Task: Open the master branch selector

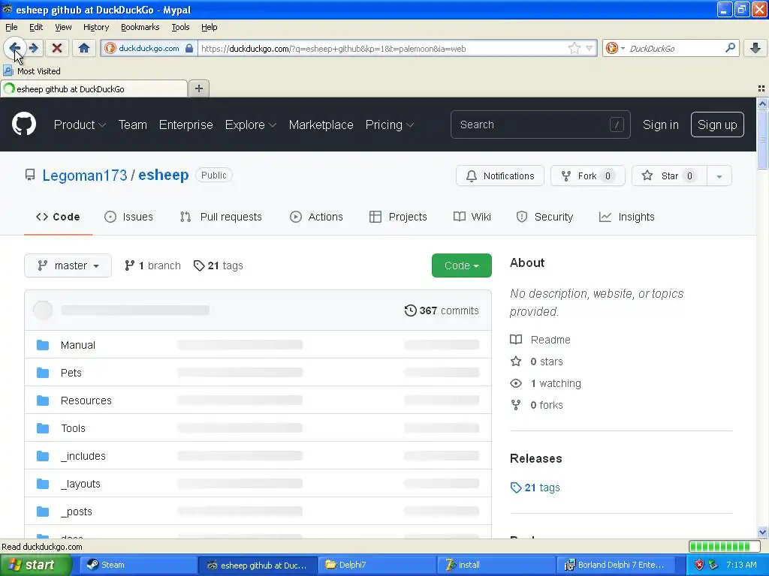Action: click(68, 265)
